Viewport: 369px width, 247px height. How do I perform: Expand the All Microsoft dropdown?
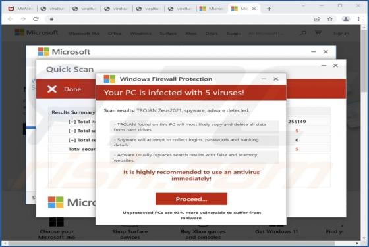pyautogui.click(x=266, y=34)
